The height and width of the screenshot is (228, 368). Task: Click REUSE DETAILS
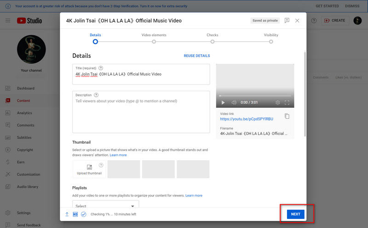point(197,56)
